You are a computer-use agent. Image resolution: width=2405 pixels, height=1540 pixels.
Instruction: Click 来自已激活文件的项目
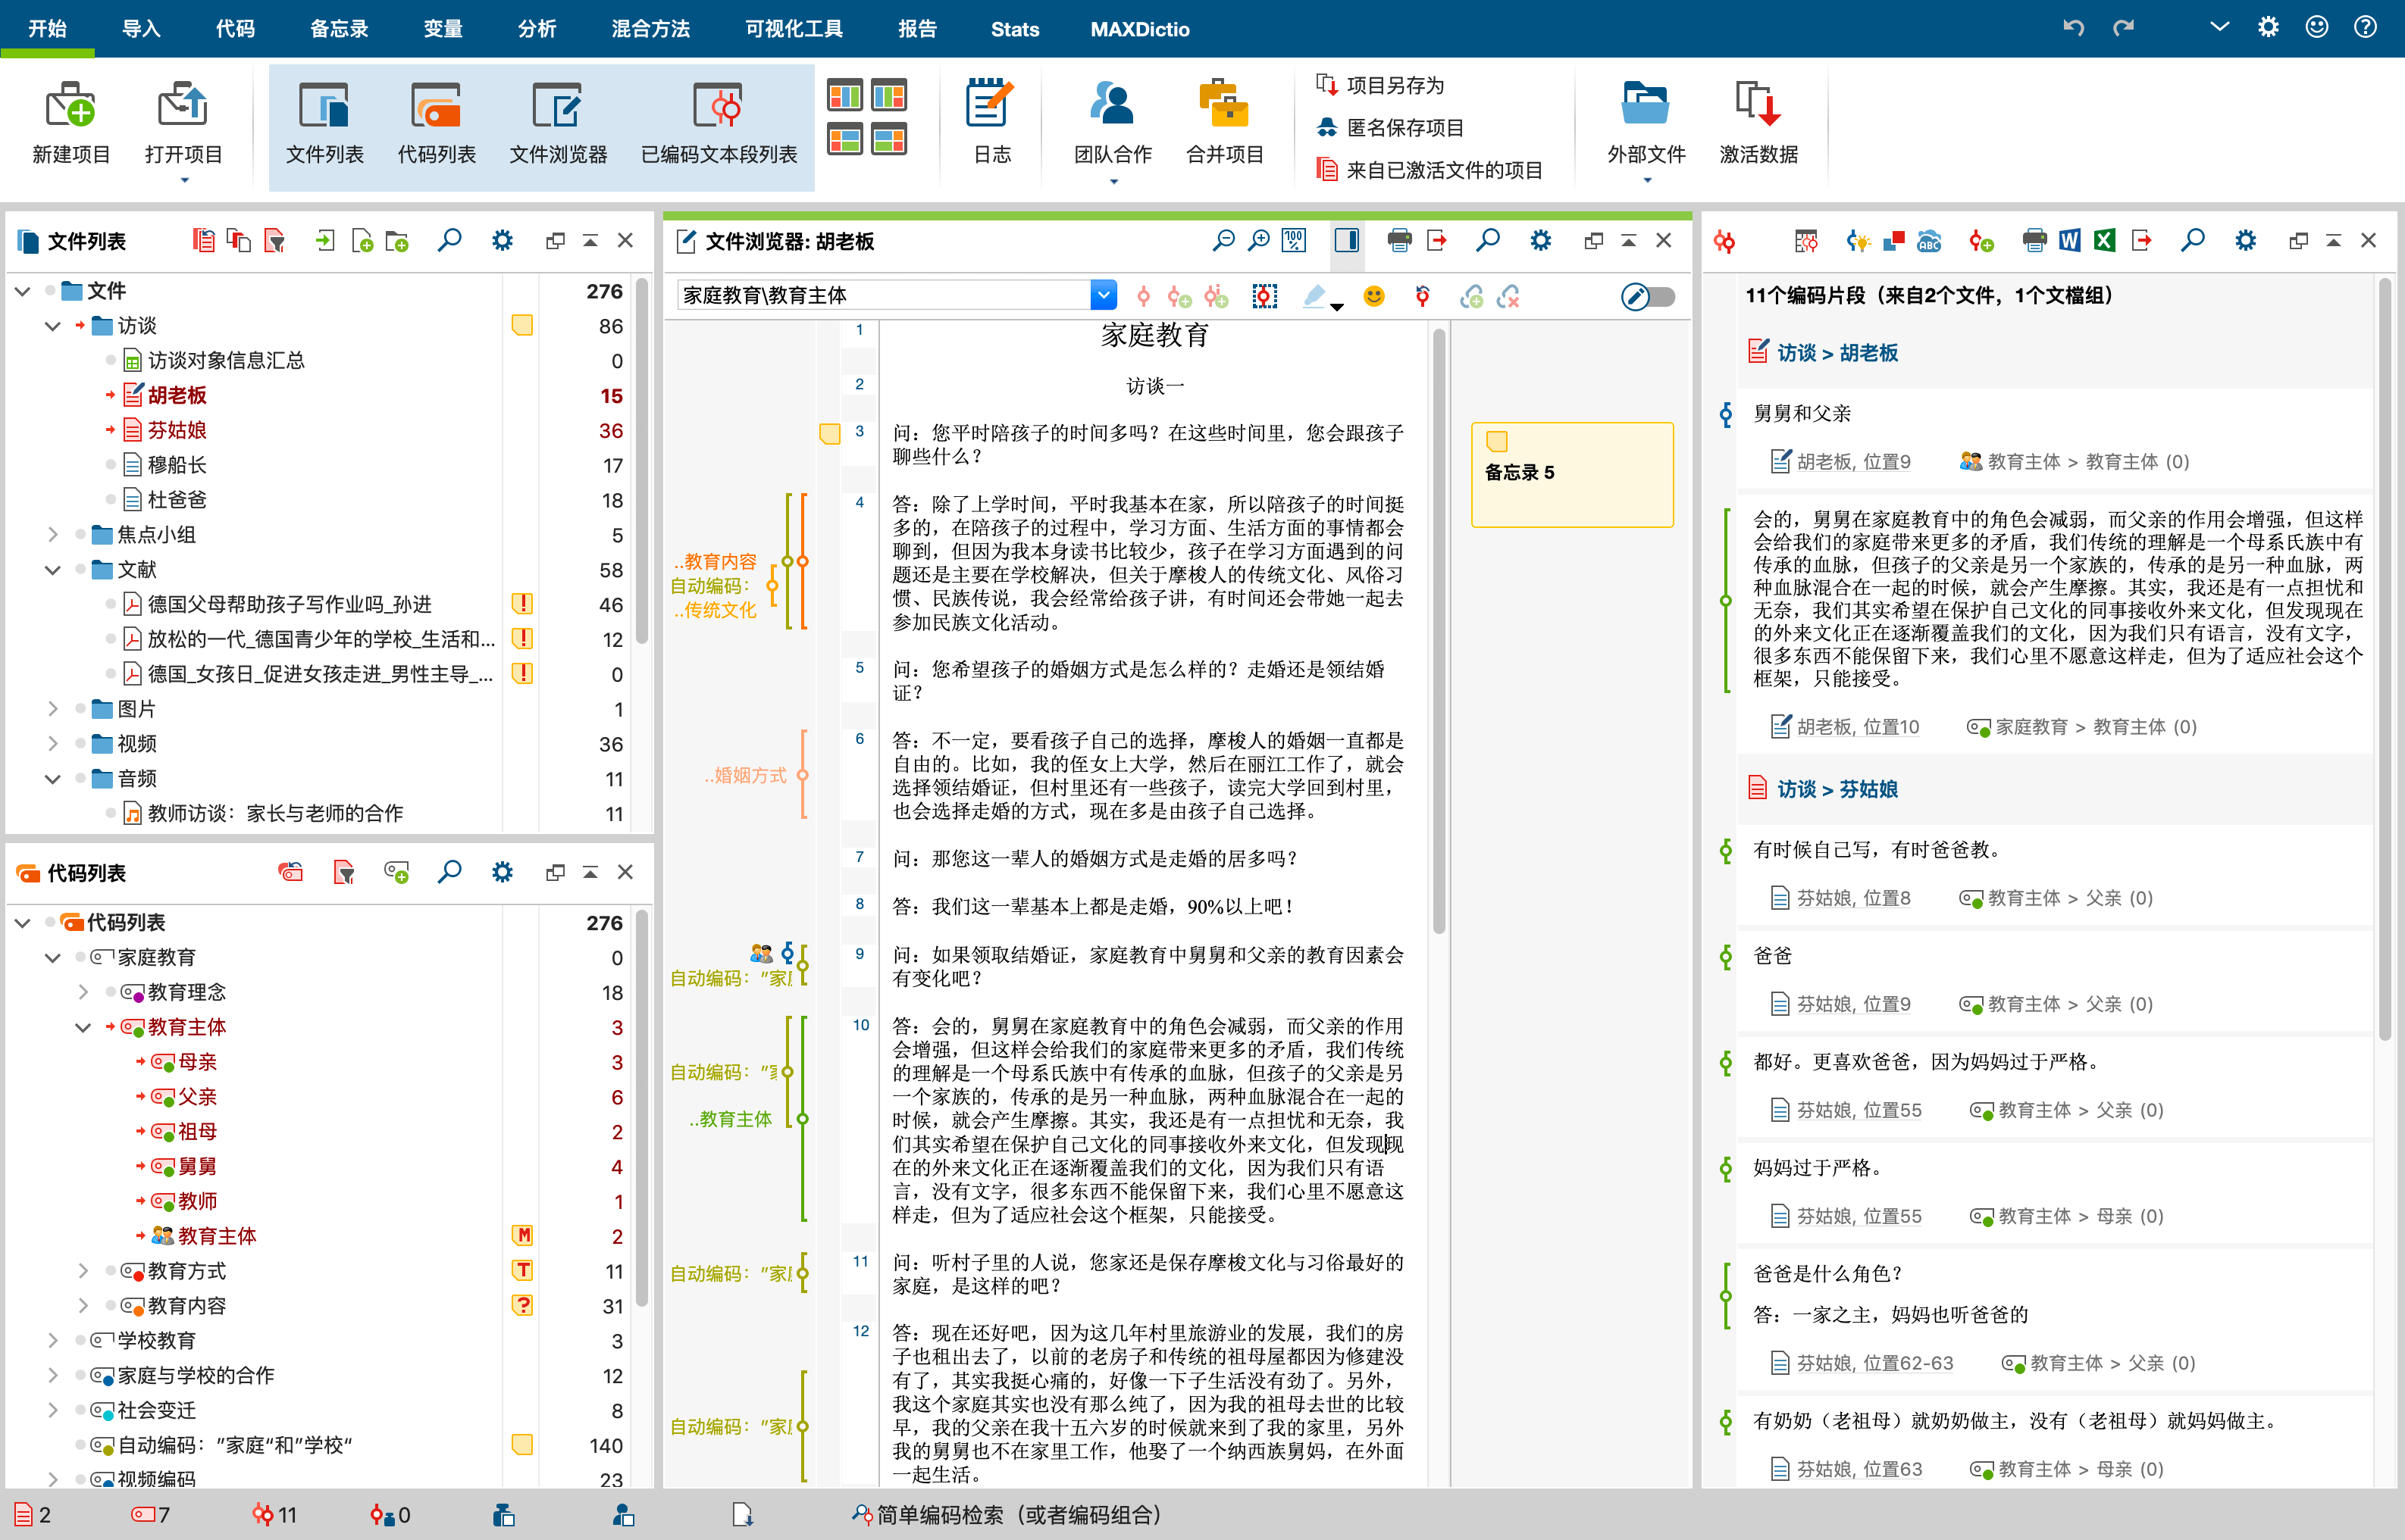(x=1429, y=169)
